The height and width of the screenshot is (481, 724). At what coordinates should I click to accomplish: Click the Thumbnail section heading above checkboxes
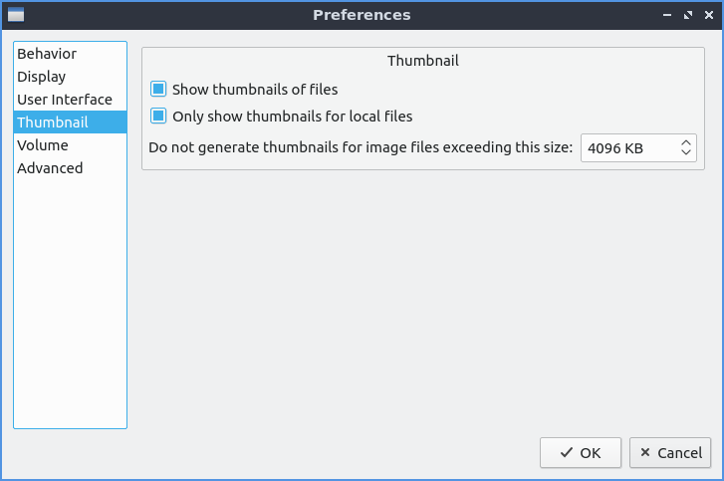[422, 61]
